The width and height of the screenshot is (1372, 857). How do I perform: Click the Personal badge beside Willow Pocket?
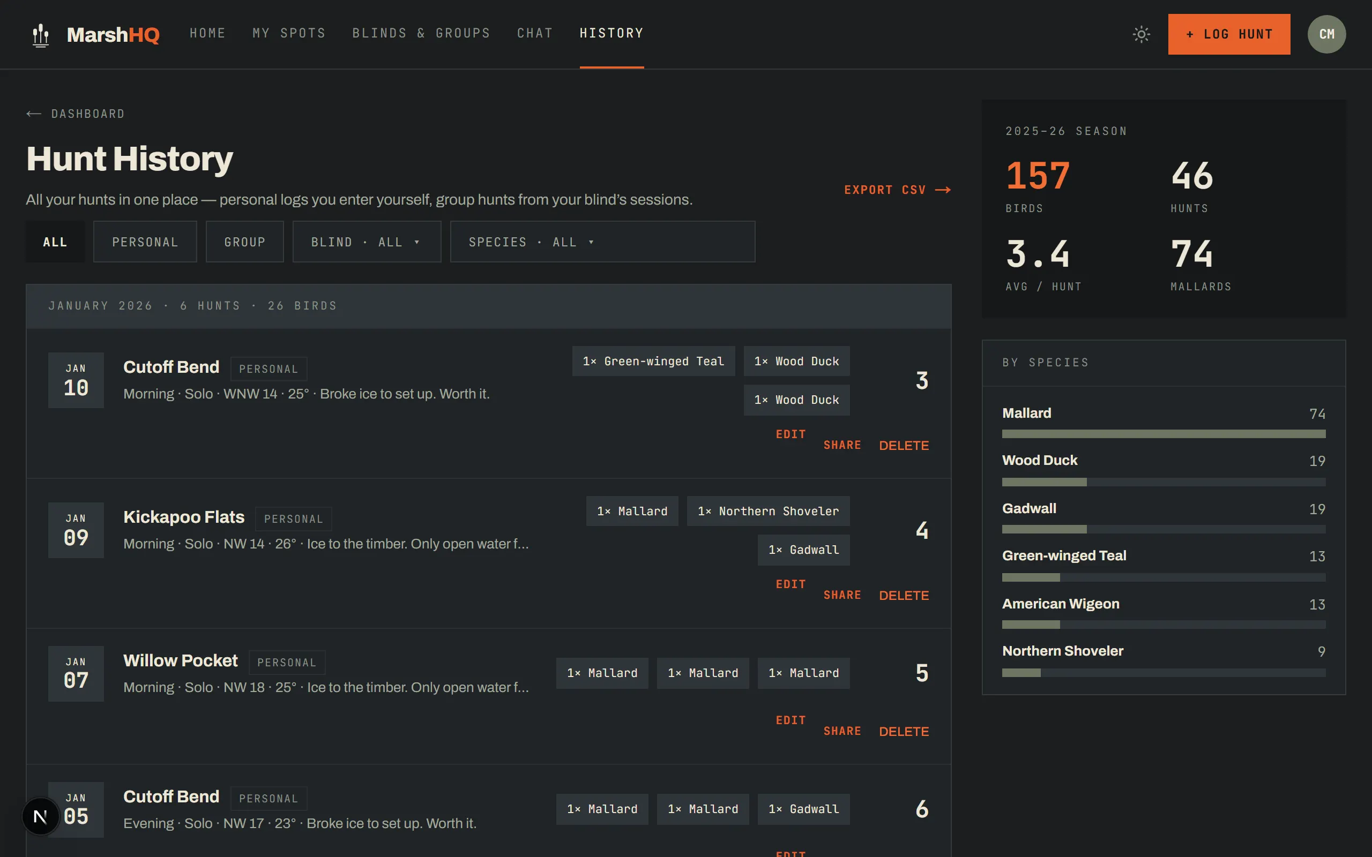287,663
